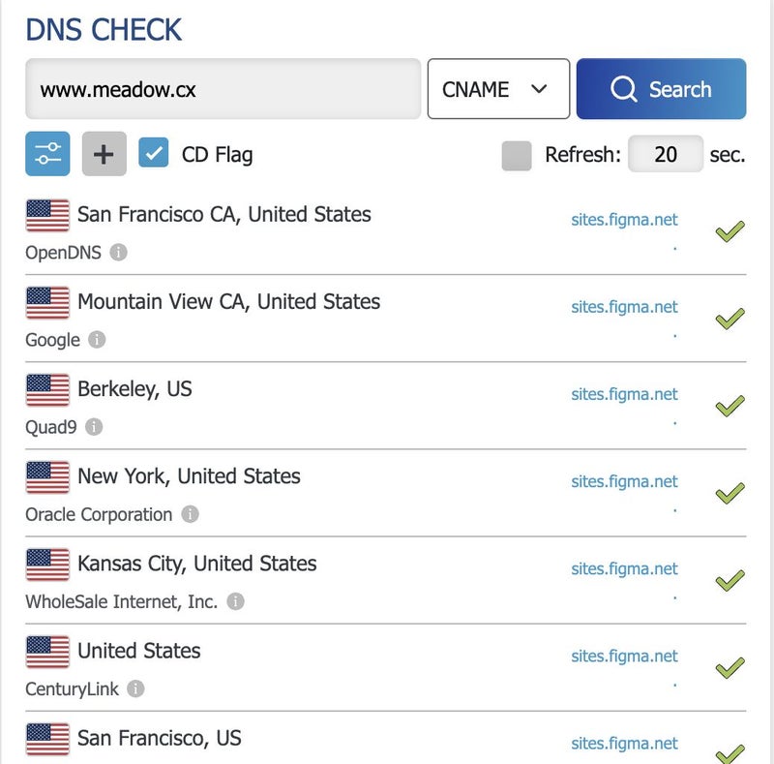Click the info icon next to CenturyLink
The height and width of the screenshot is (764, 774).
(136, 688)
